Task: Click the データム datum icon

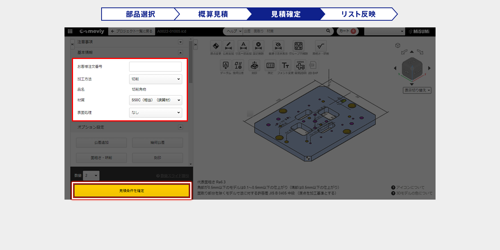Action: (x=225, y=65)
